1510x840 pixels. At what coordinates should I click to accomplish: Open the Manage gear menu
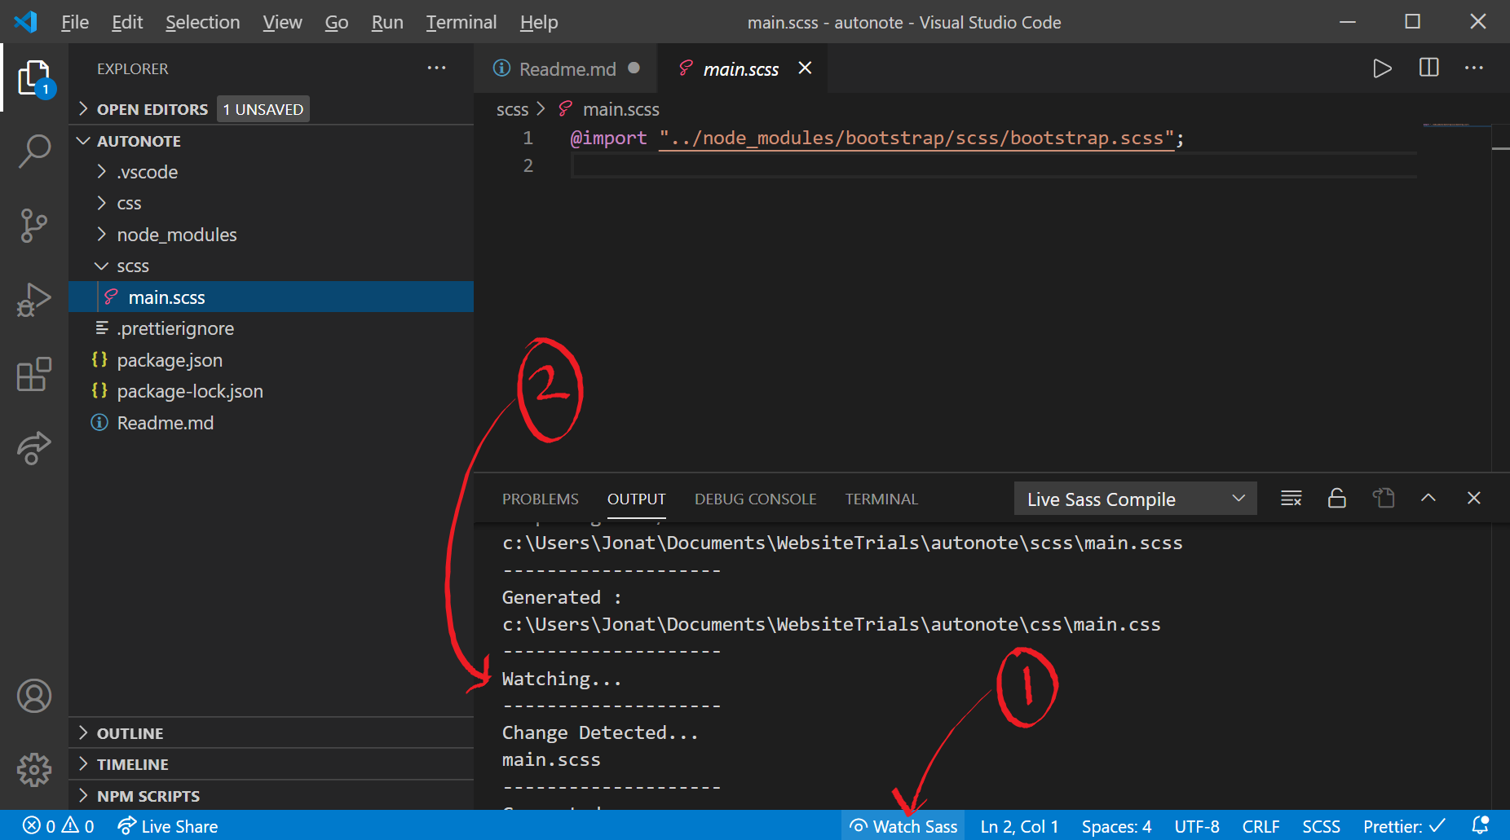(34, 769)
